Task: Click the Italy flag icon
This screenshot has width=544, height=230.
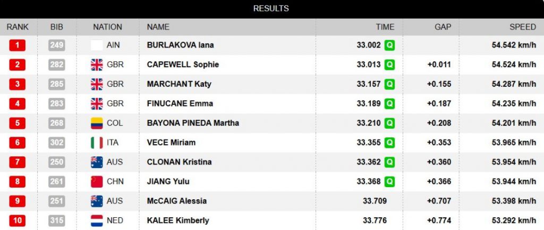Action: click(97, 143)
